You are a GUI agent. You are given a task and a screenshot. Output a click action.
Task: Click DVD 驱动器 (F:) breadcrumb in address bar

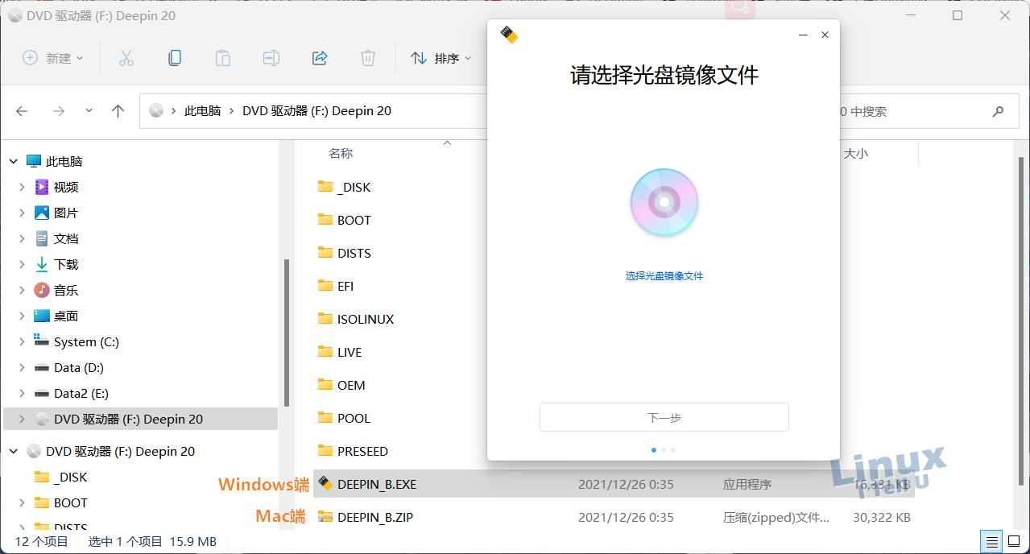[x=316, y=111]
